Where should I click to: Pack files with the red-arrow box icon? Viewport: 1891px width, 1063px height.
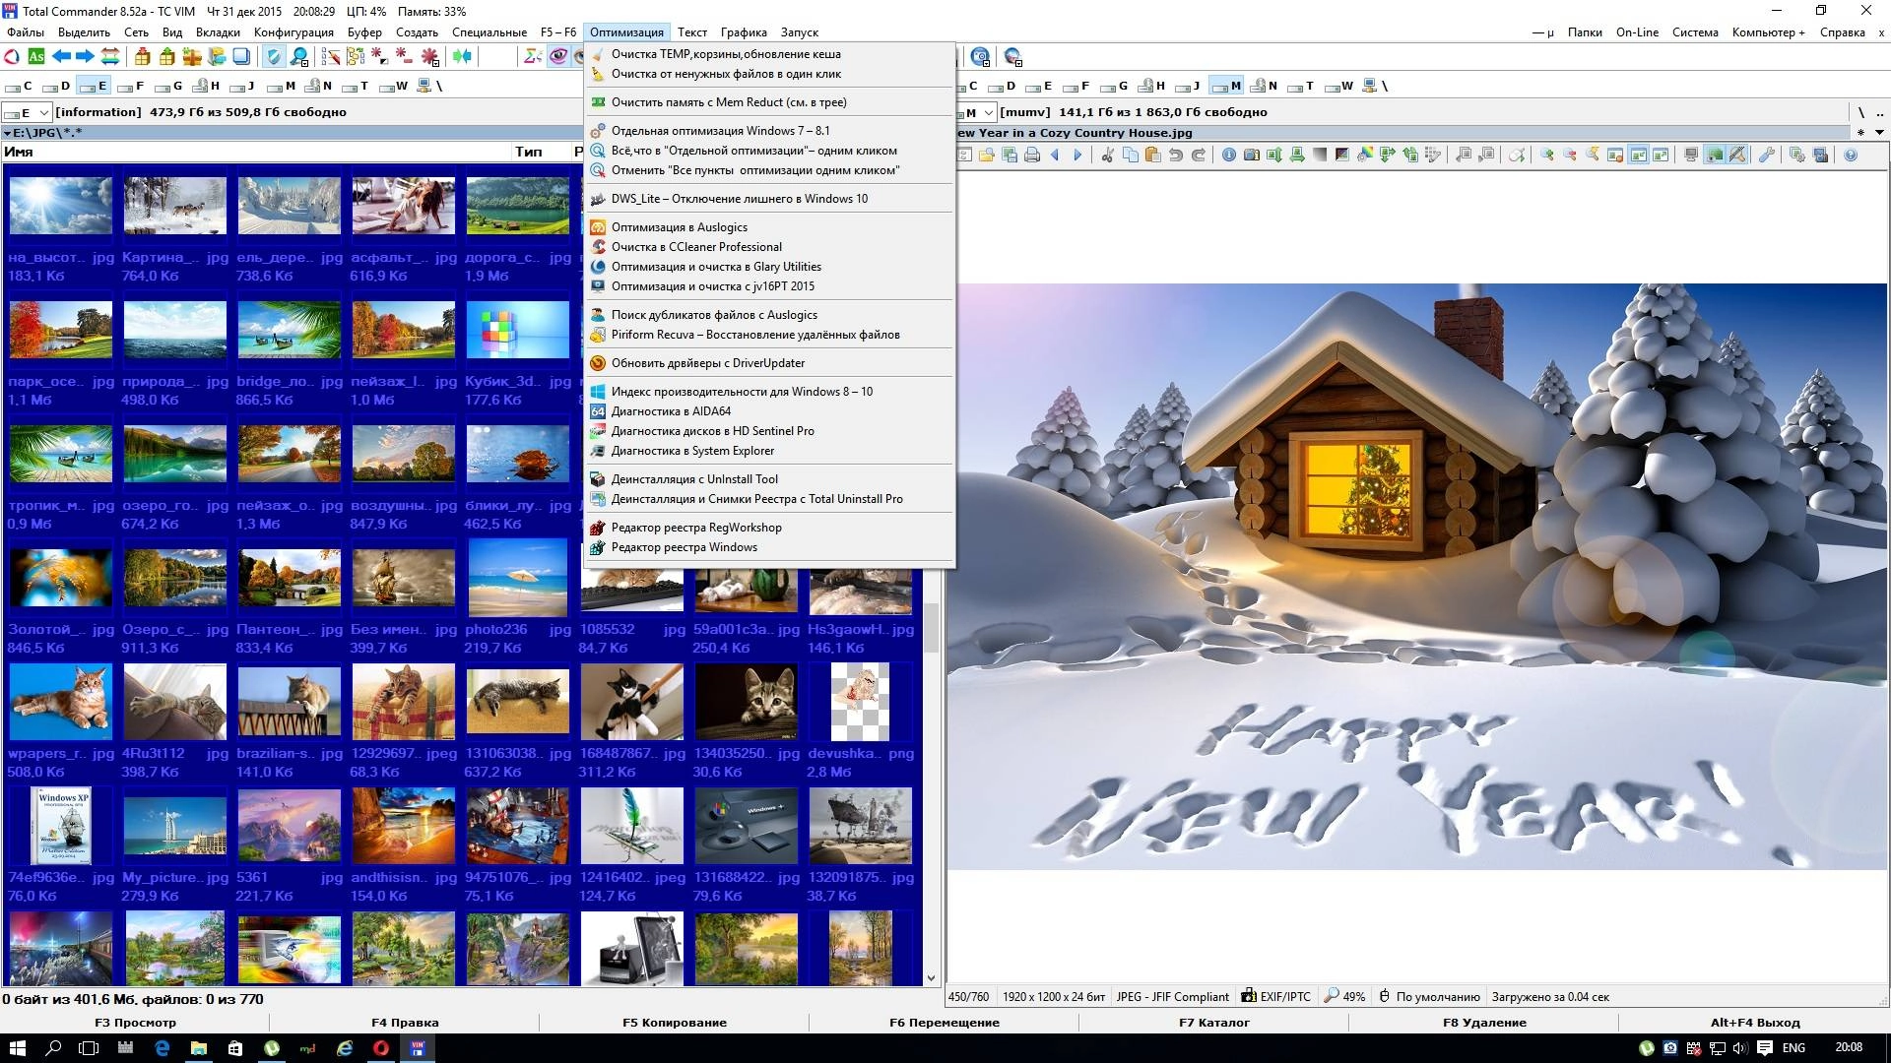click(142, 56)
